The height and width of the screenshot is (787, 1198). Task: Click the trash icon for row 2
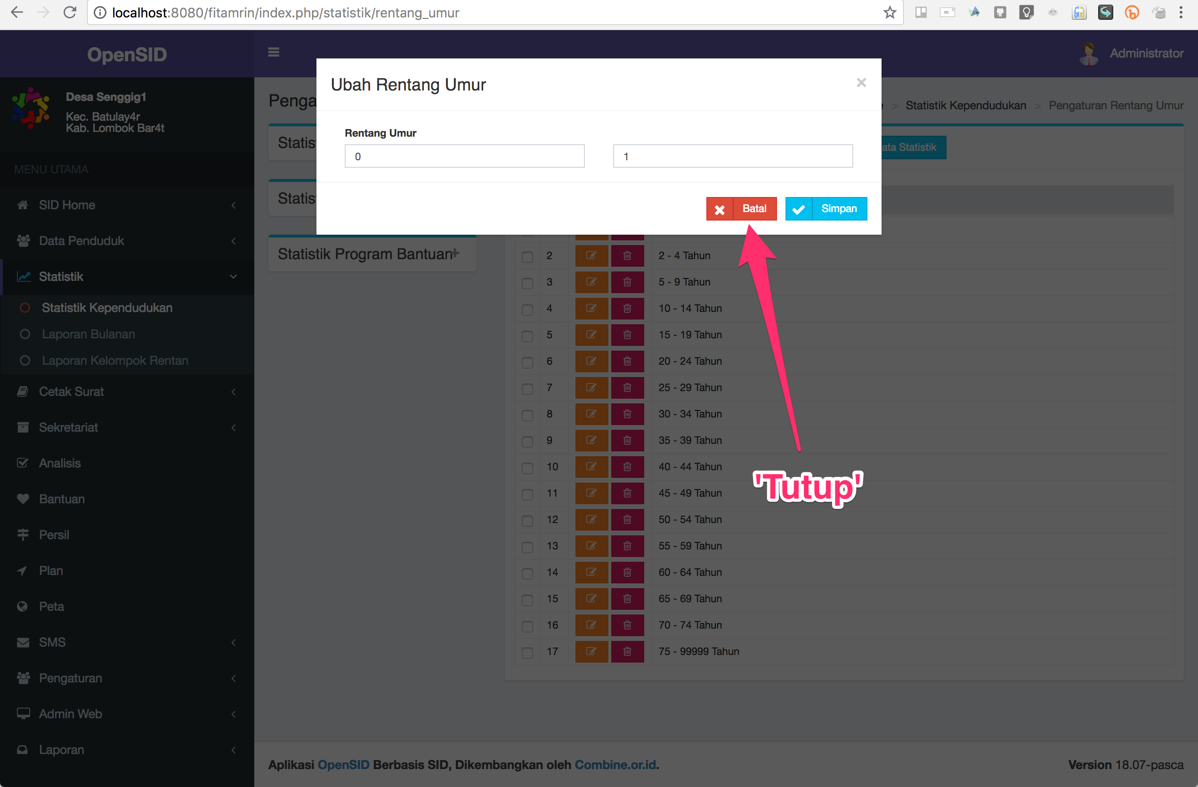coord(627,255)
